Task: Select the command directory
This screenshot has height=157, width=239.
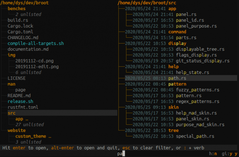Action: pos(177,32)
